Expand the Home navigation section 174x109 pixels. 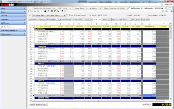13,8
